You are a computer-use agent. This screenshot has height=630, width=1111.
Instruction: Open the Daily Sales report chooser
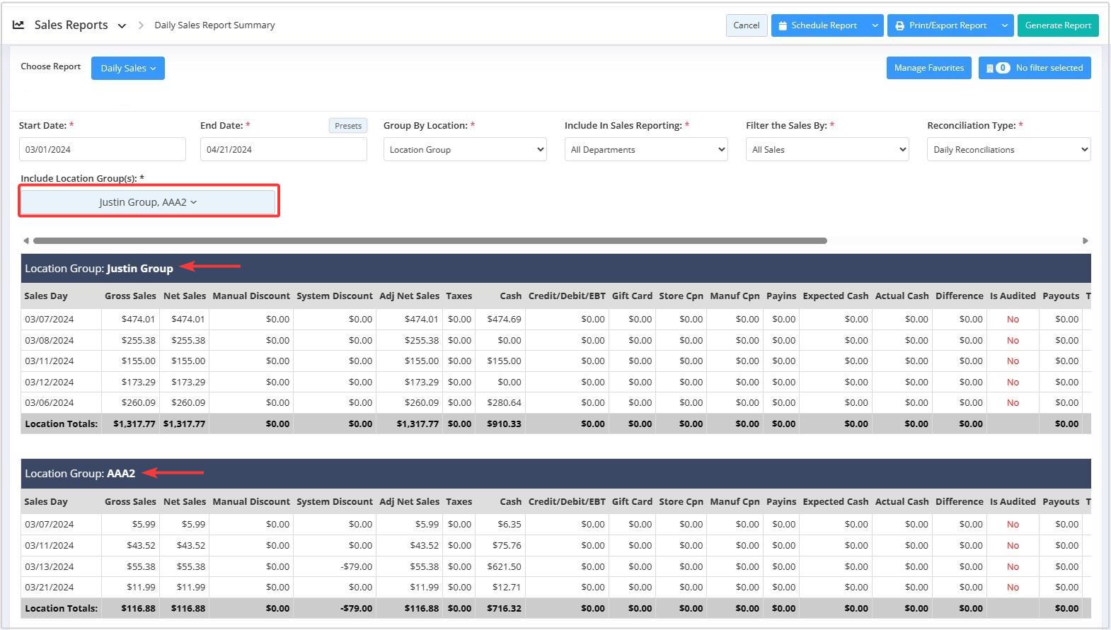pyautogui.click(x=128, y=68)
